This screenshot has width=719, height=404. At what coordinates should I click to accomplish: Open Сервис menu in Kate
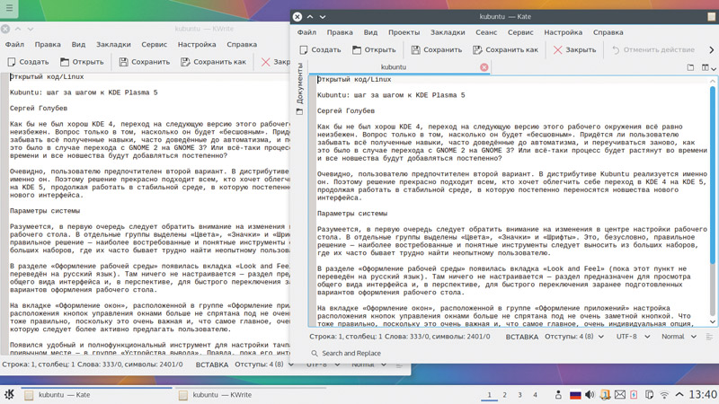(x=520, y=32)
